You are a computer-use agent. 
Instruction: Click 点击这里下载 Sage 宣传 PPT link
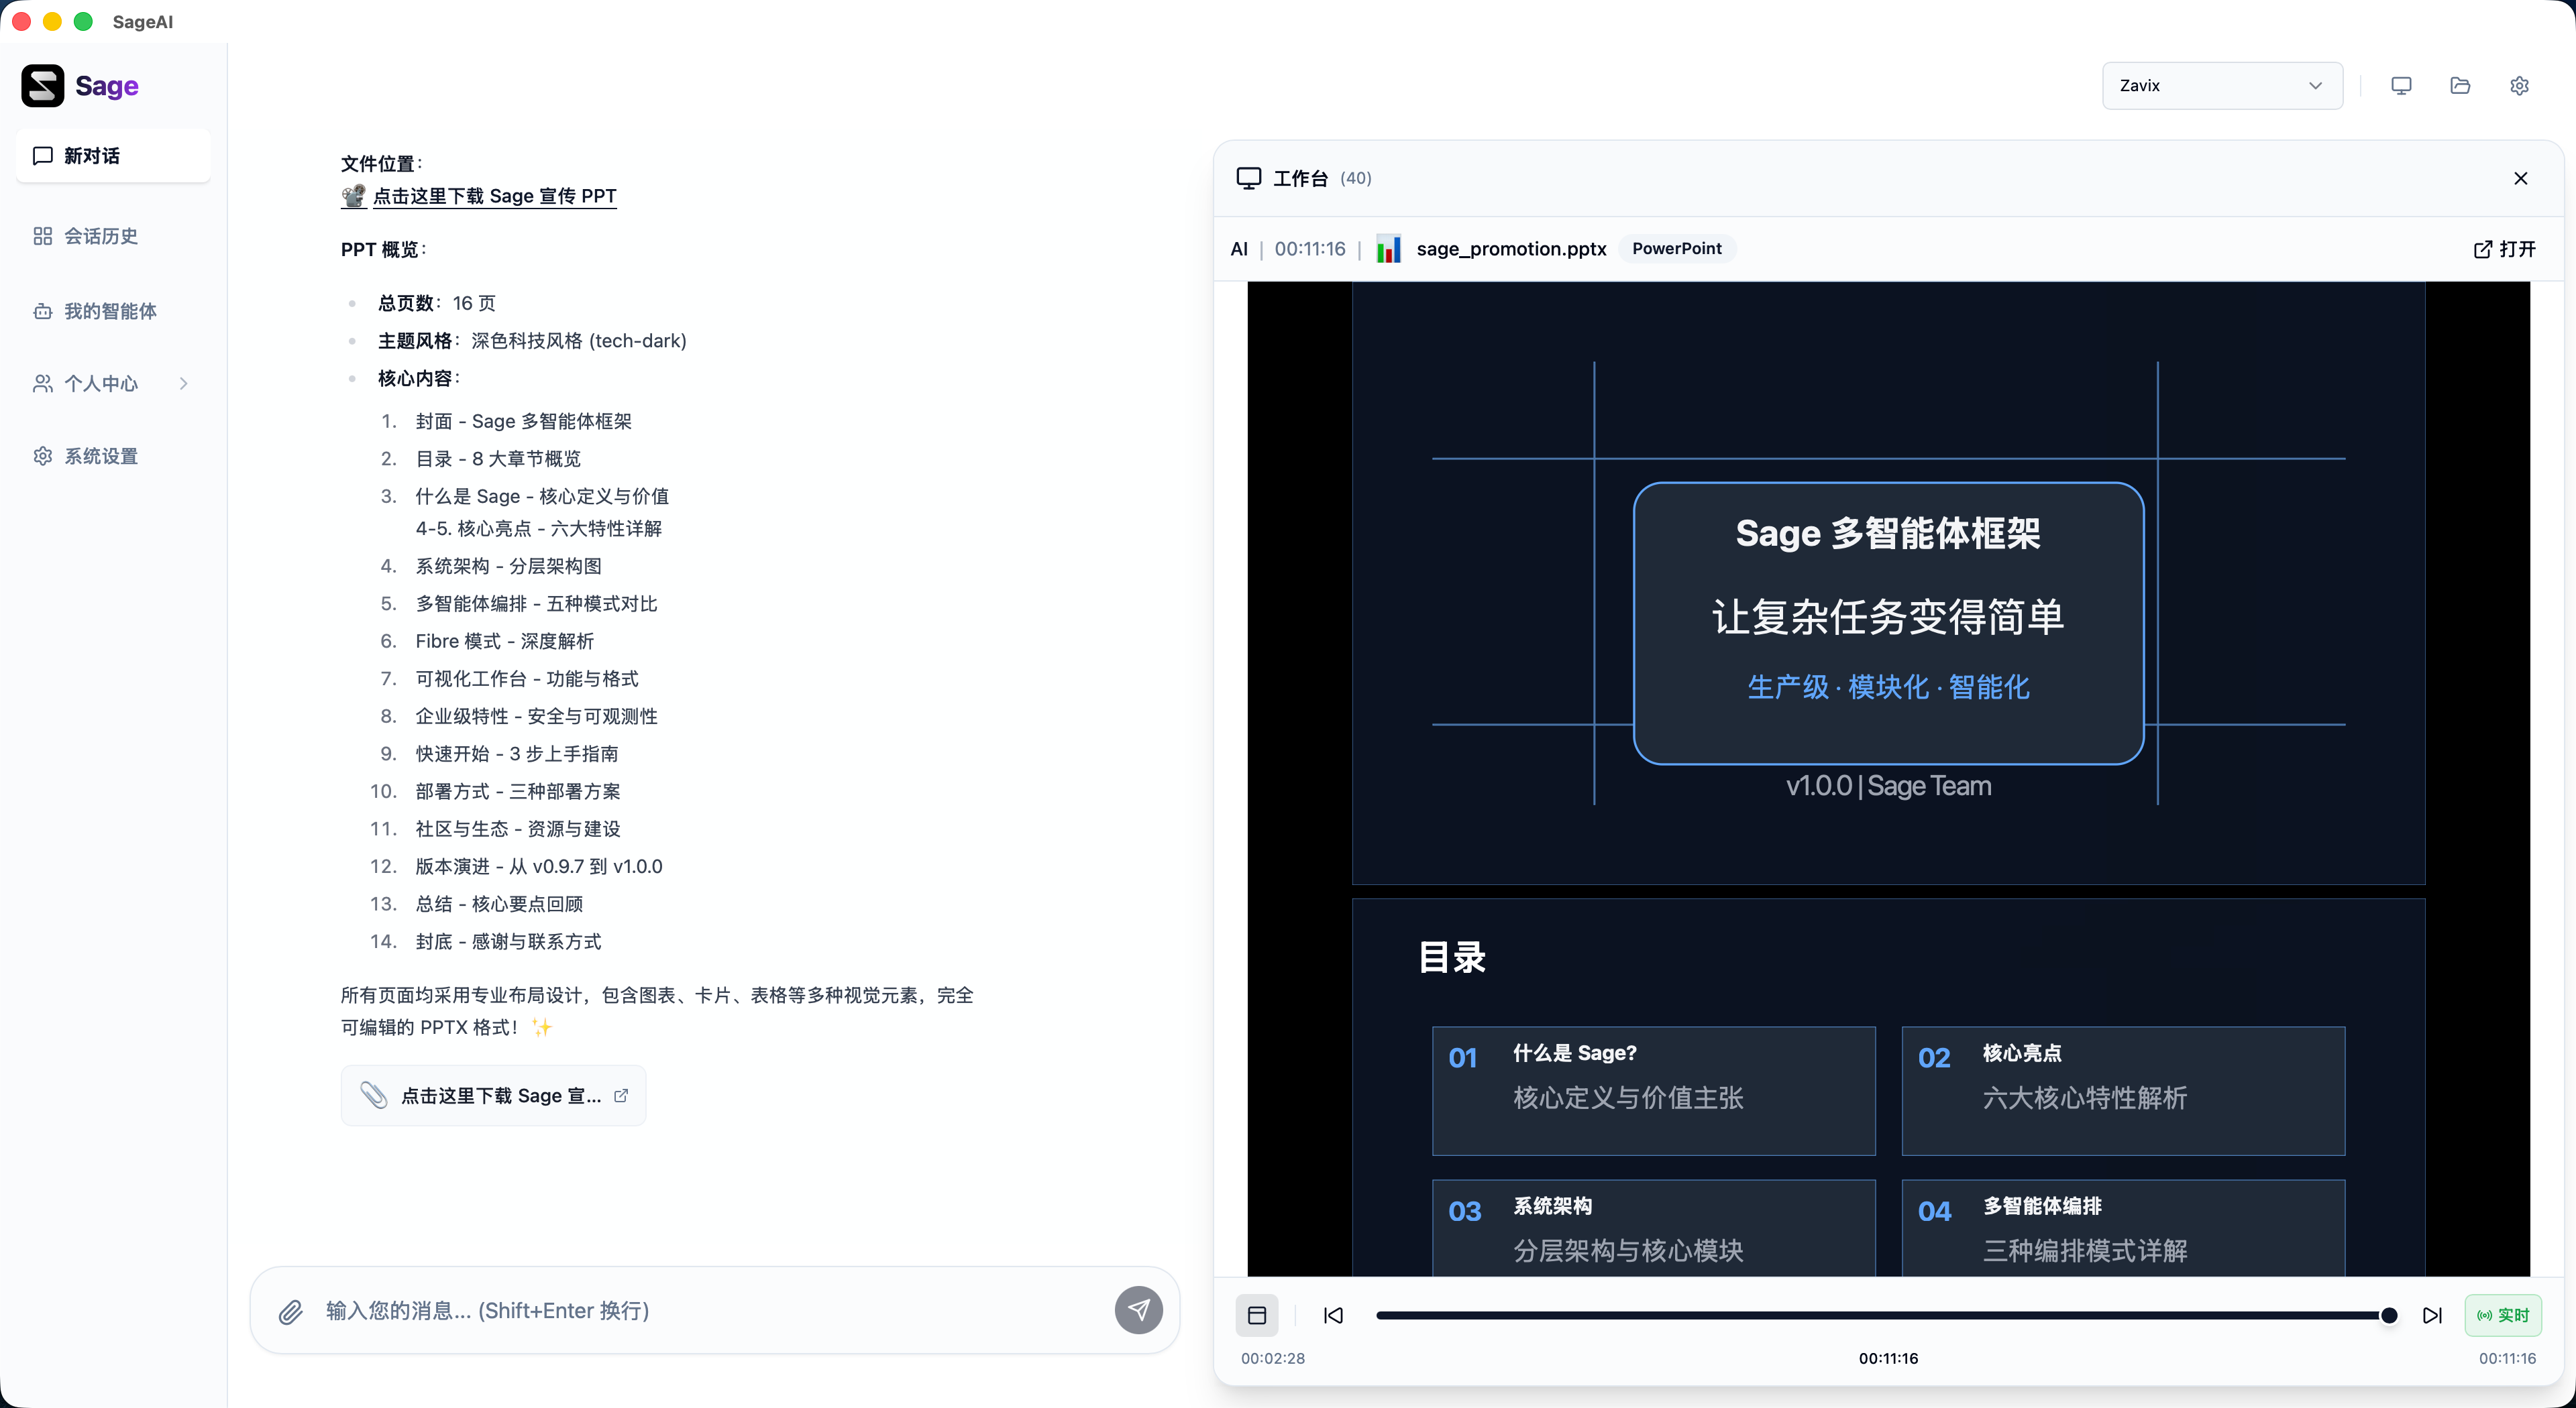pos(496,196)
